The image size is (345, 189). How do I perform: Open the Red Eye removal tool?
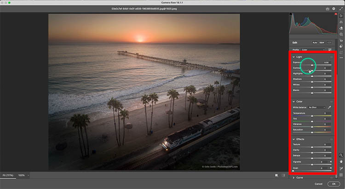coord(341,40)
